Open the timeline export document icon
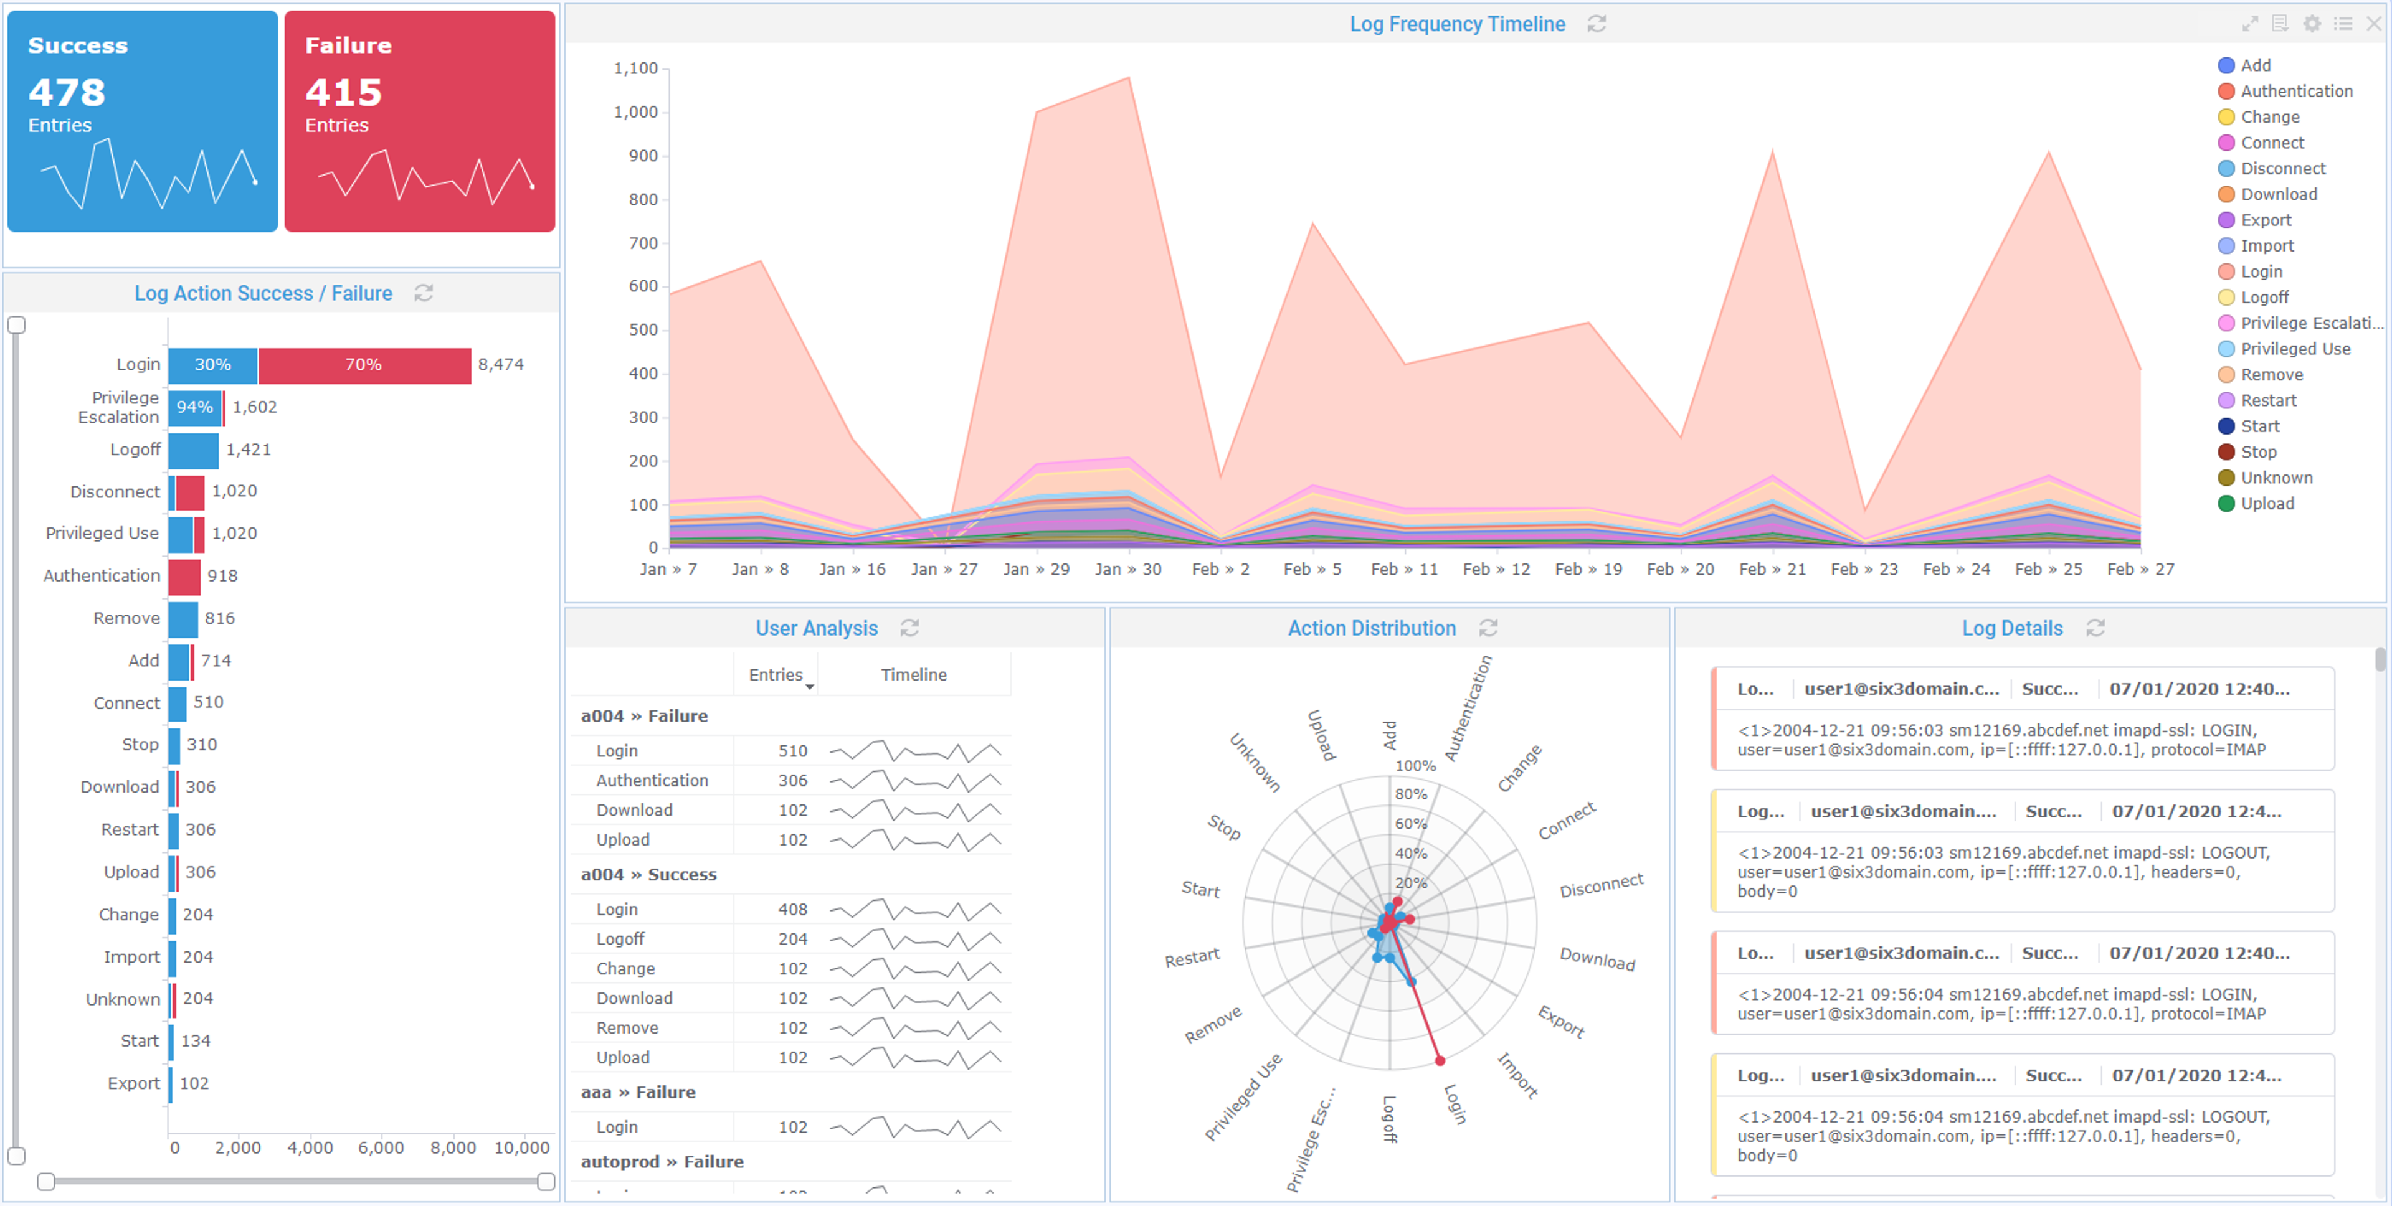 2280,23
